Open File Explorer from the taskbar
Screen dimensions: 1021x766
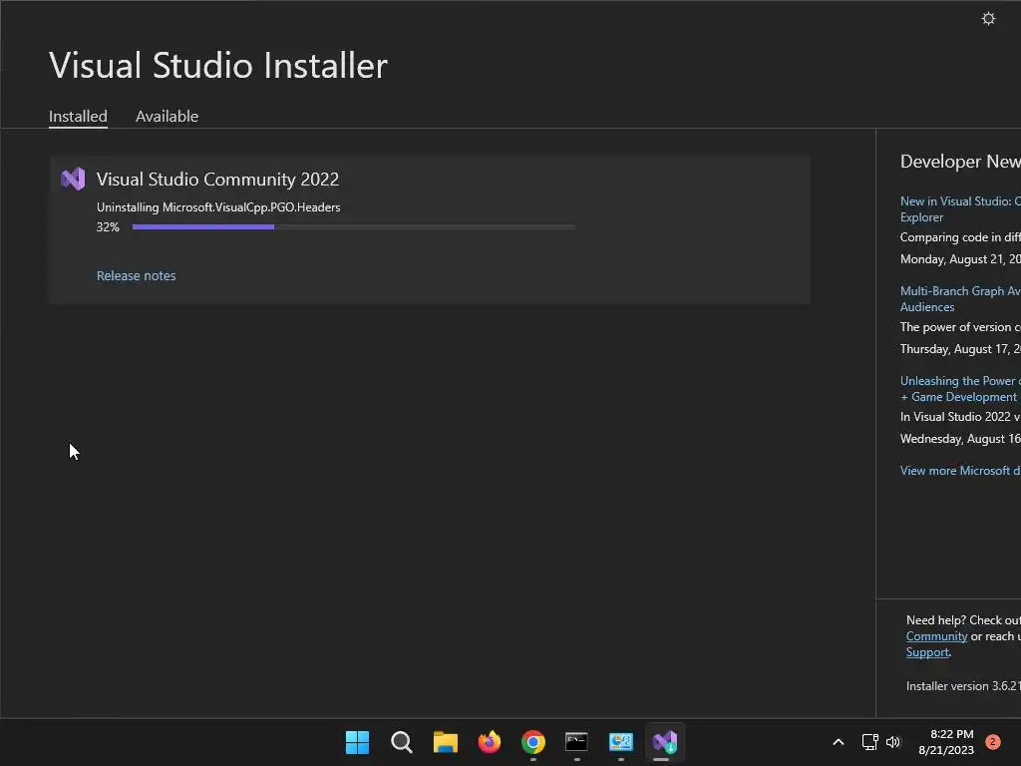pos(446,742)
